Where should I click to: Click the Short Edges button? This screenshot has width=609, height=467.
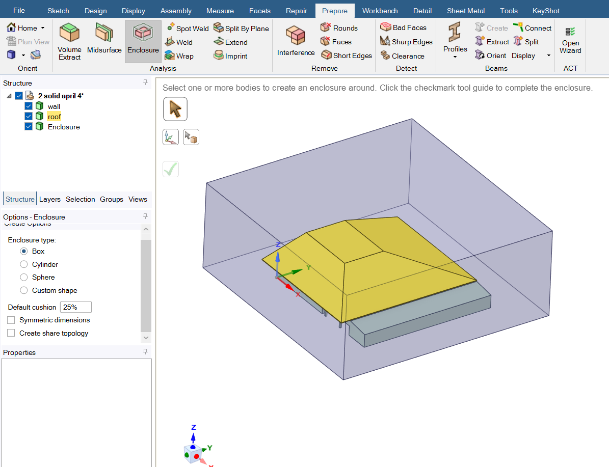tap(347, 56)
